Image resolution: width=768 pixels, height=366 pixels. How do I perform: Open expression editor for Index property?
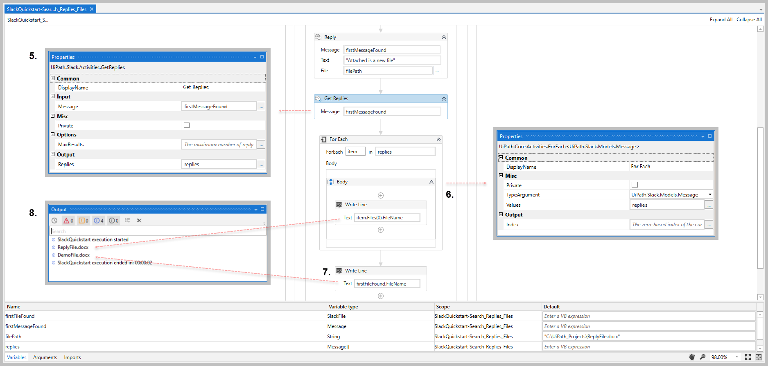[709, 225]
